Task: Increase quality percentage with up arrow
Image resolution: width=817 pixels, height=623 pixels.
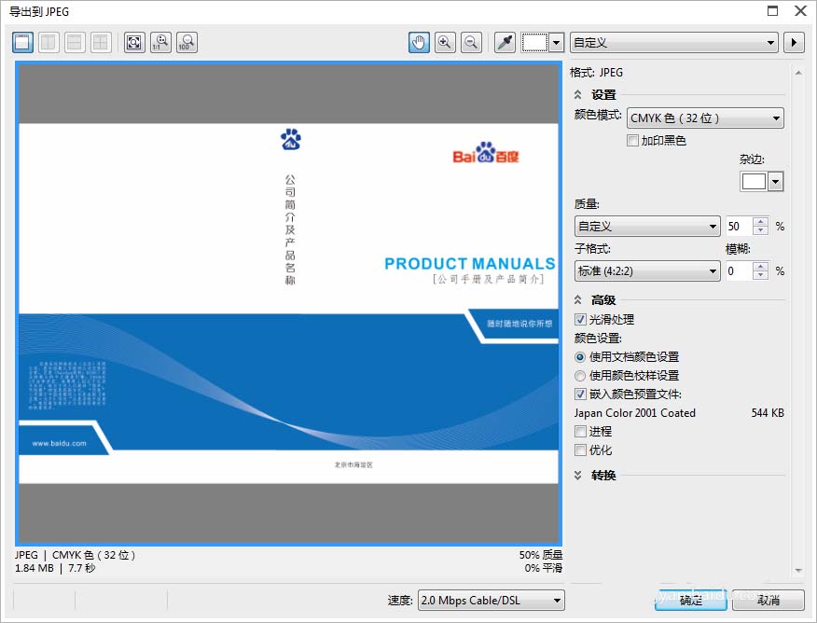Action: (x=761, y=222)
